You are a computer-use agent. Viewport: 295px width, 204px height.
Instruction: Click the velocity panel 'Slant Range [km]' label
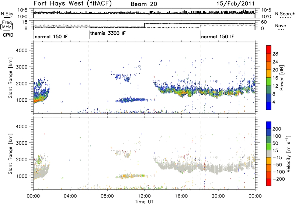[x=10, y=154]
